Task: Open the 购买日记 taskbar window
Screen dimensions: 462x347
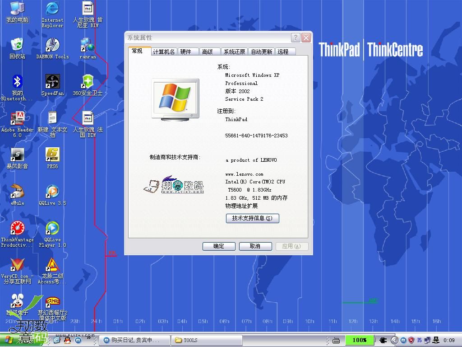Action: (135, 340)
